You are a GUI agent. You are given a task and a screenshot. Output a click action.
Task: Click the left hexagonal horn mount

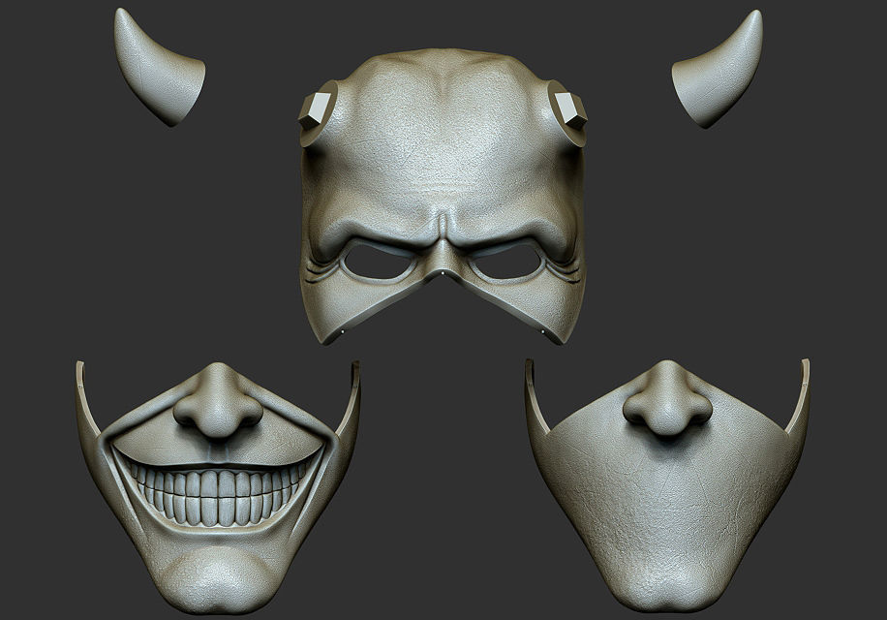(x=315, y=111)
